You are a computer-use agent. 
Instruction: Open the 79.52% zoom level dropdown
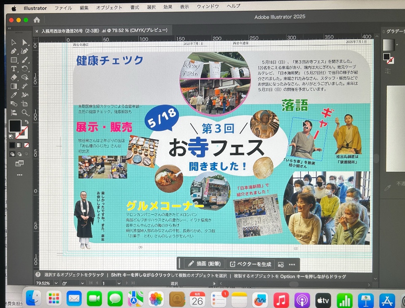[57, 283]
